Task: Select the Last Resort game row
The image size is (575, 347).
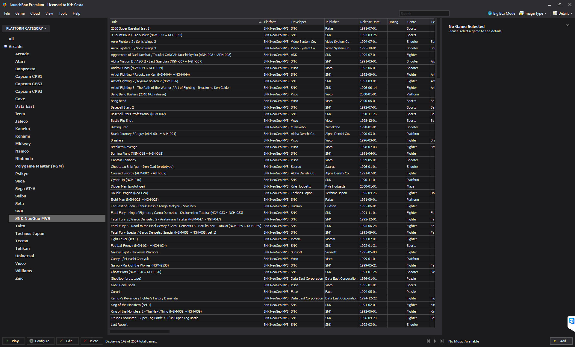Action: tap(272, 325)
